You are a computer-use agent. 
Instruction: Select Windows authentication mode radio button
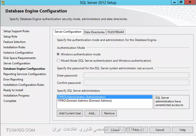click(58, 54)
